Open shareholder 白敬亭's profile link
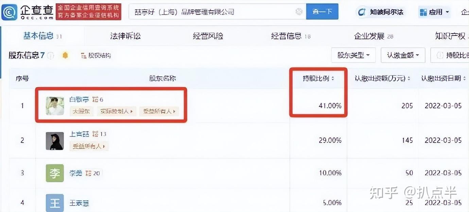This screenshot has width=469, height=212. click(80, 100)
